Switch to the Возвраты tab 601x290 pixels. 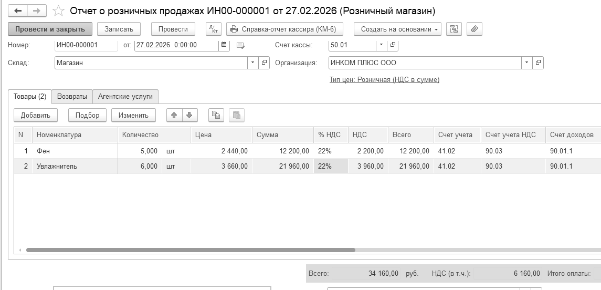click(72, 96)
